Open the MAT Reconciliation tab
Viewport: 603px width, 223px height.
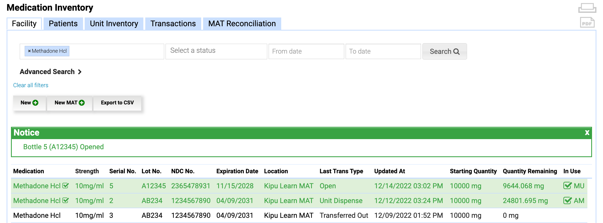pyautogui.click(x=242, y=24)
